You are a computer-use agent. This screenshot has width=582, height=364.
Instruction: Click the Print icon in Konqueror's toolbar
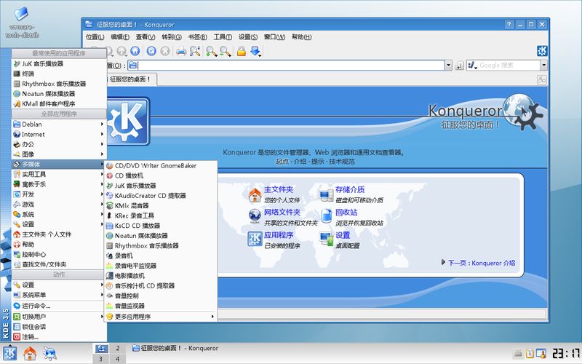click(180, 51)
